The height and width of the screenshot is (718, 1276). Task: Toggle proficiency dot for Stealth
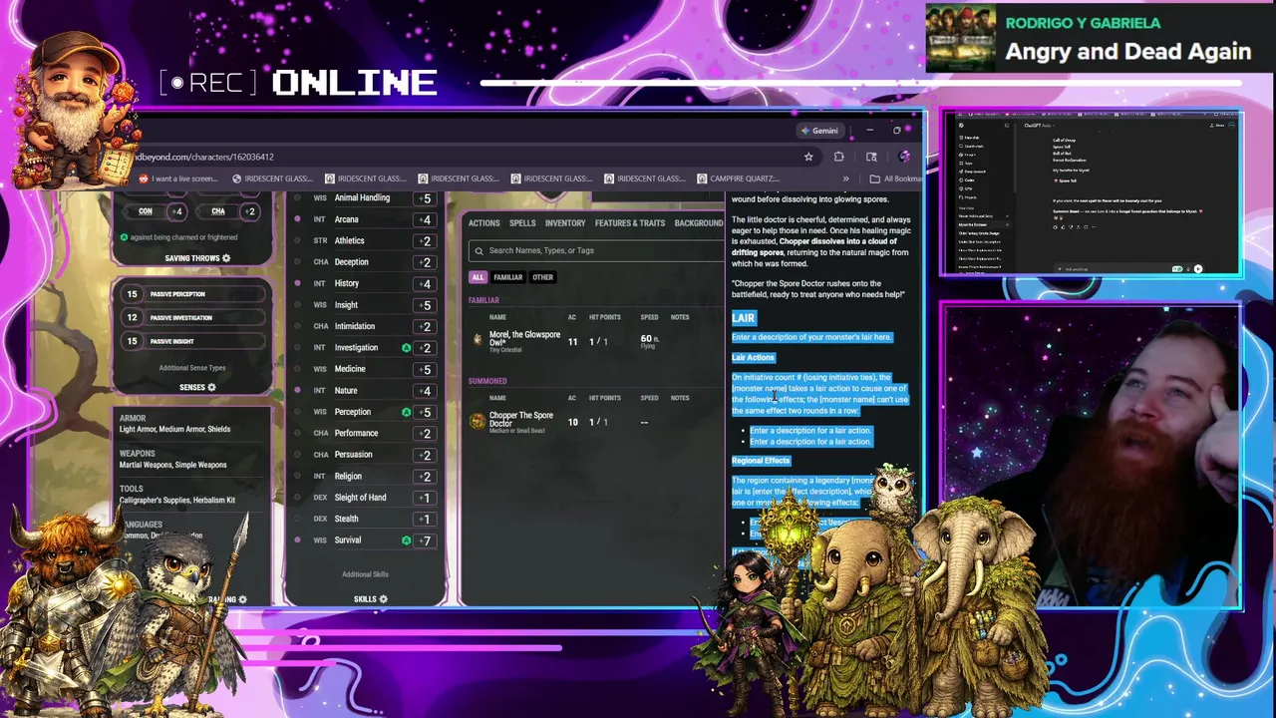[x=297, y=519]
